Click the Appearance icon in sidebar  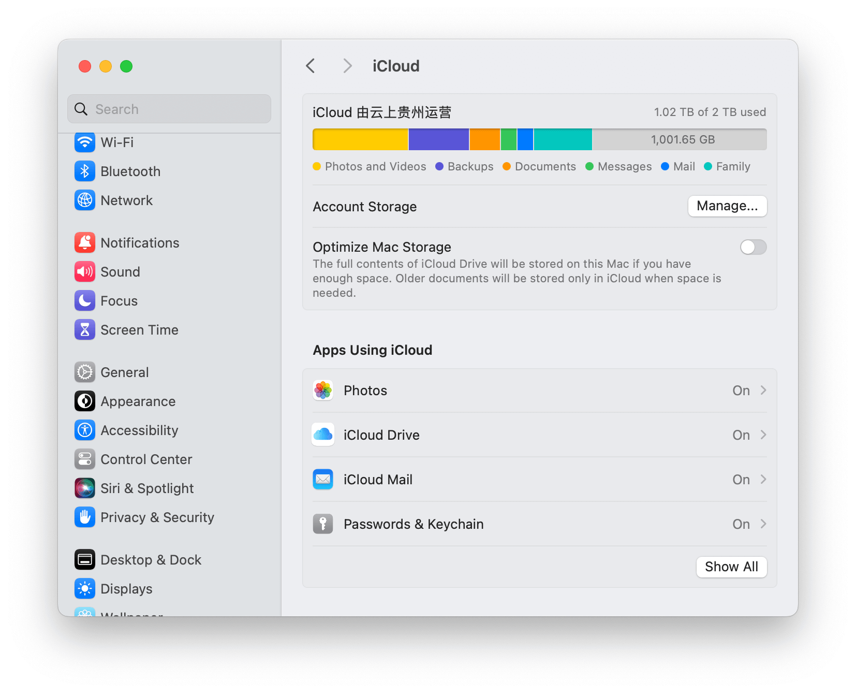(x=85, y=401)
